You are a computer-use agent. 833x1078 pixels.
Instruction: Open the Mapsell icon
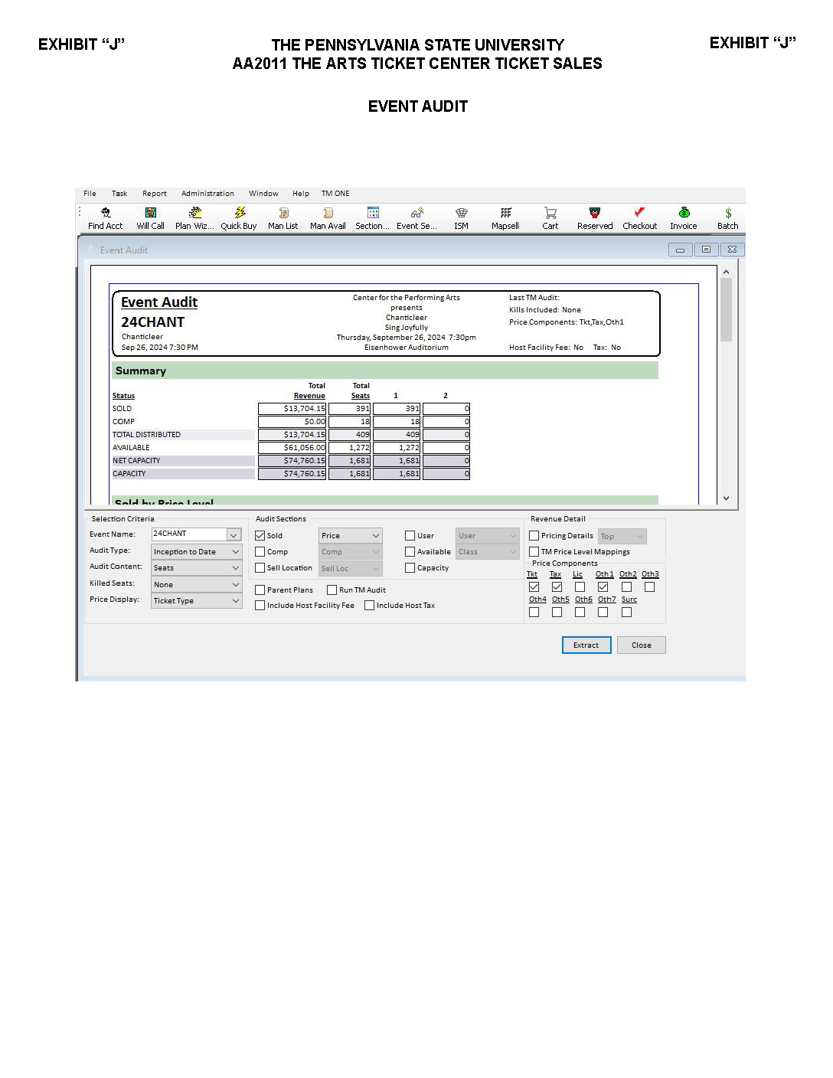(505, 218)
